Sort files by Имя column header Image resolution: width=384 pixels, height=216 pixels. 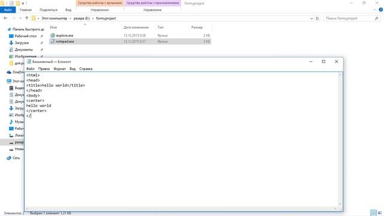[53, 28]
